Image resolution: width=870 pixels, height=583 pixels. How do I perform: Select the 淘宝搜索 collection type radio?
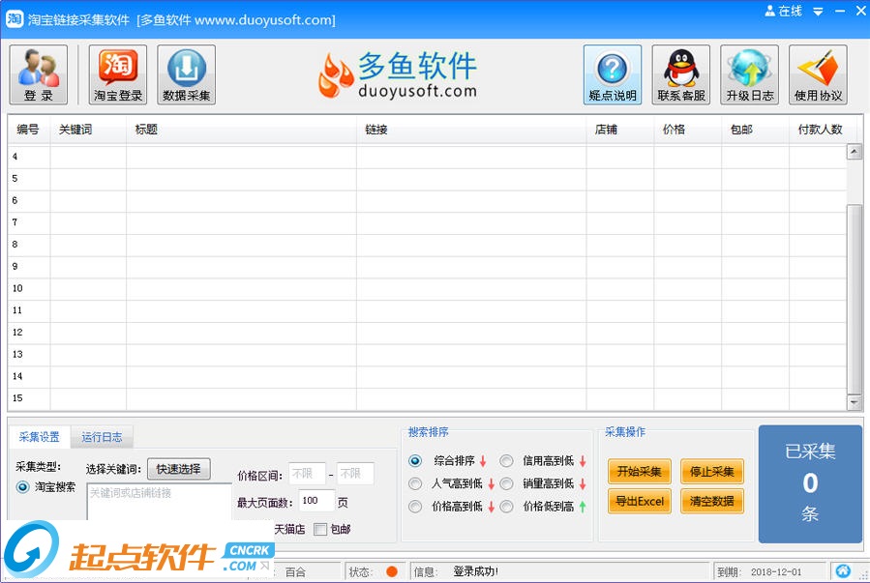23,487
